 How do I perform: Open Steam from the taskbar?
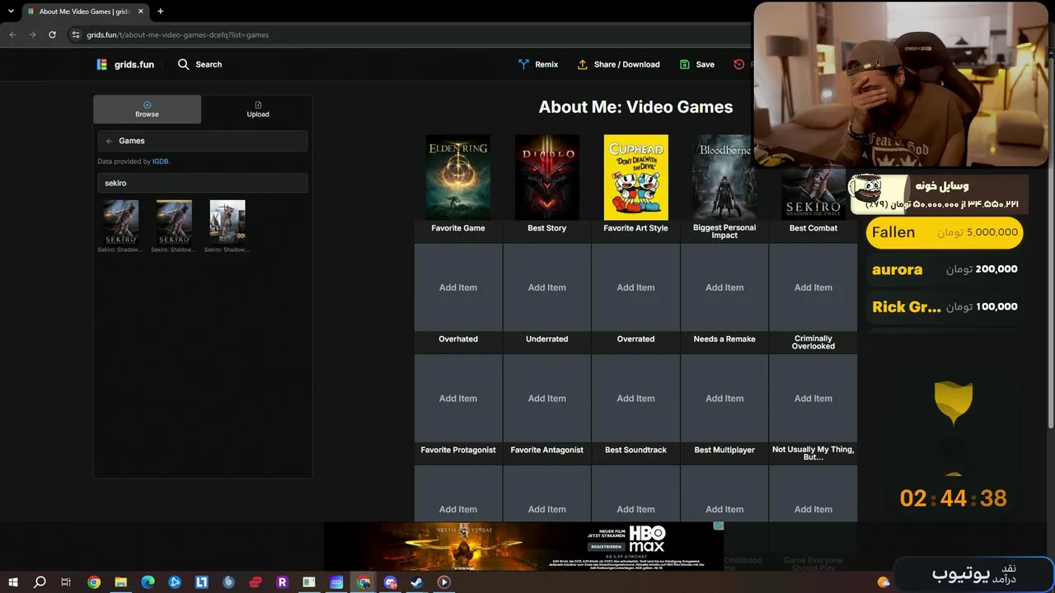coord(417,582)
